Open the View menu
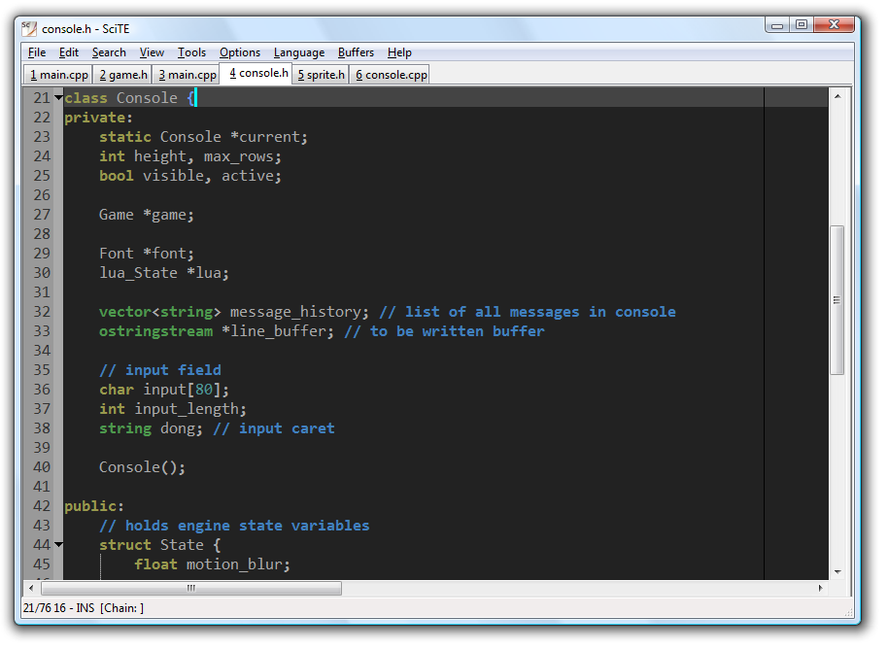 (152, 52)
